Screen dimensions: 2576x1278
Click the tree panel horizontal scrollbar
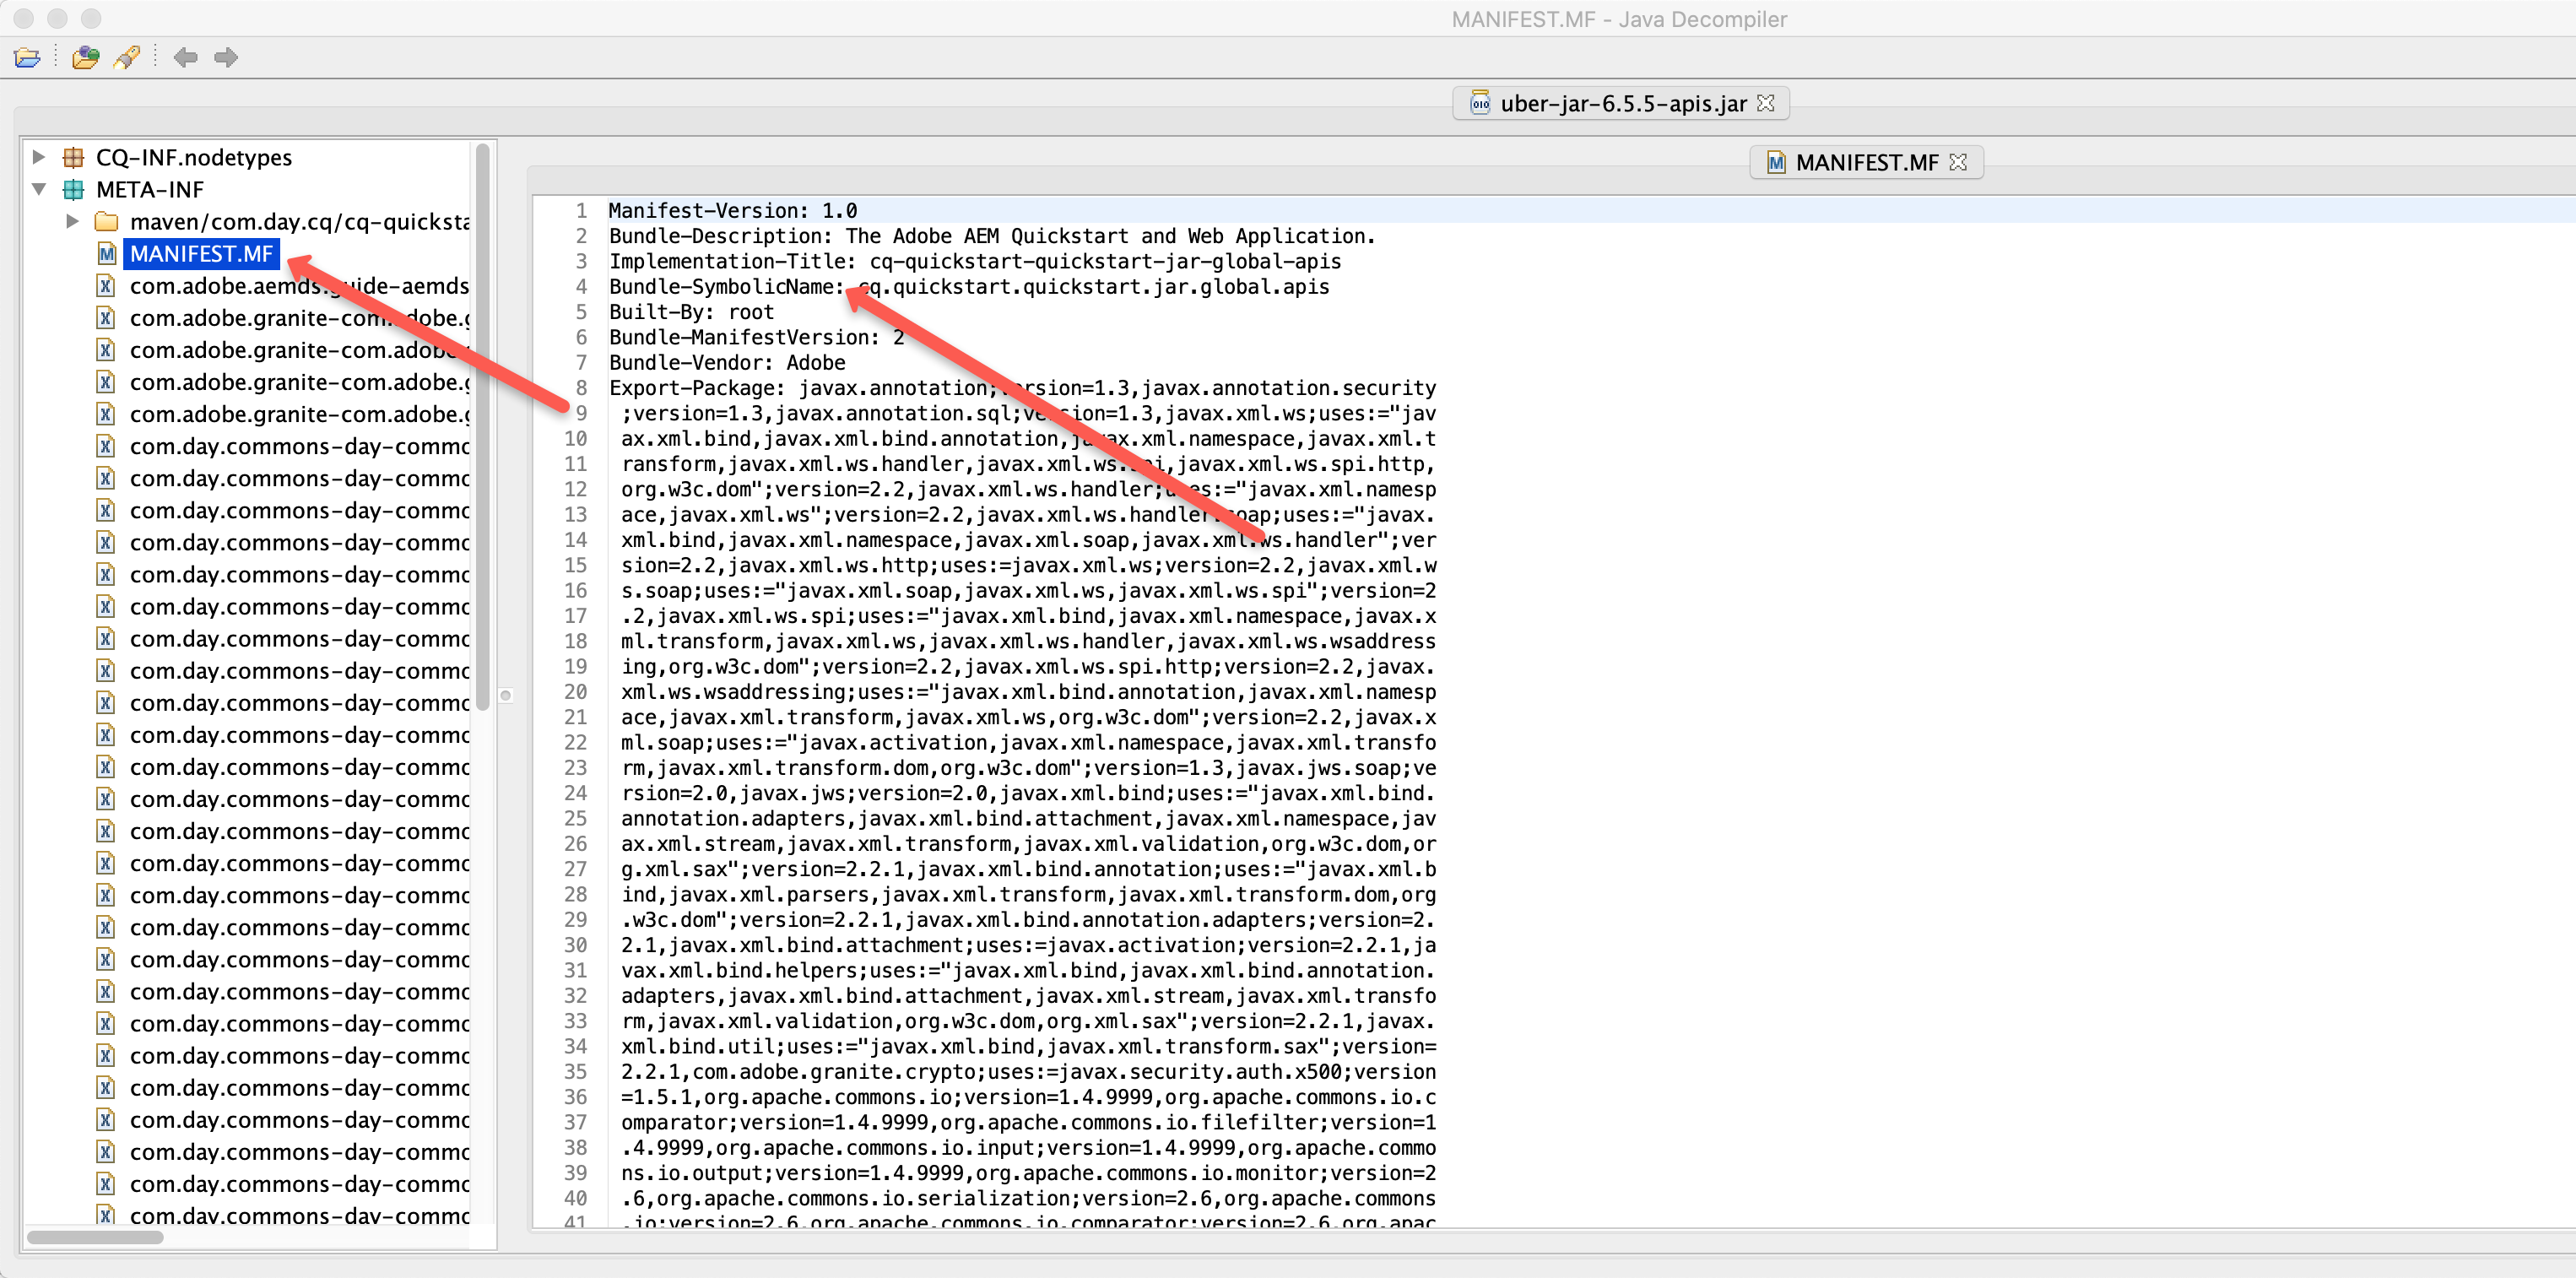point(95,1237)
